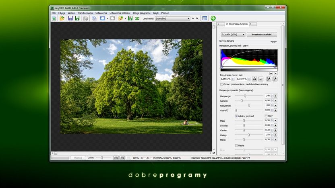The height and width of the screenshot is (188, 335).
Task: Uncheck the Lokalny kontrast checkbox
Action: 236,116
